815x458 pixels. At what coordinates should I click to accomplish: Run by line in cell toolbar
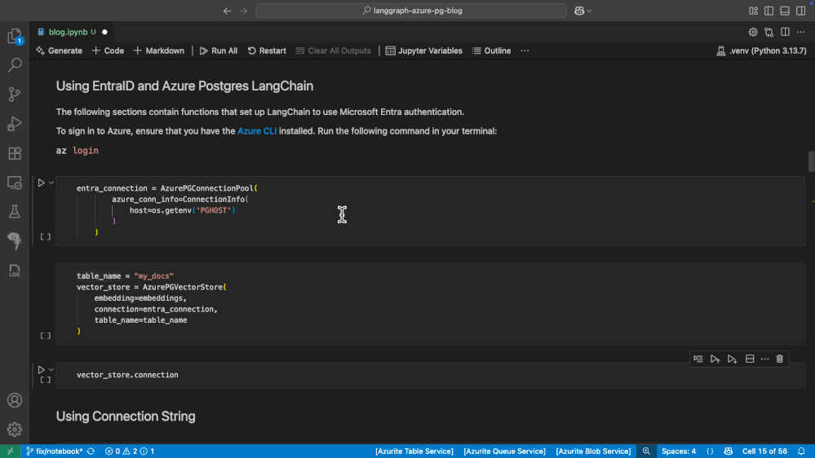(x=698, y=359)
